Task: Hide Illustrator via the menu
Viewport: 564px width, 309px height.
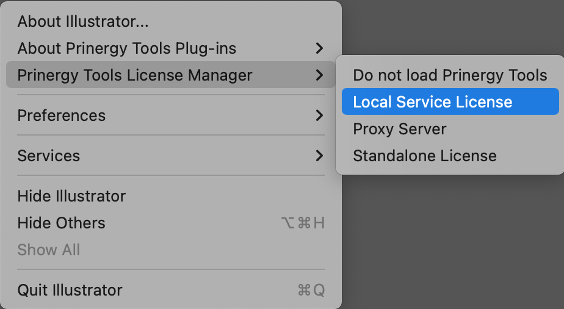Action: click(71, 196)
